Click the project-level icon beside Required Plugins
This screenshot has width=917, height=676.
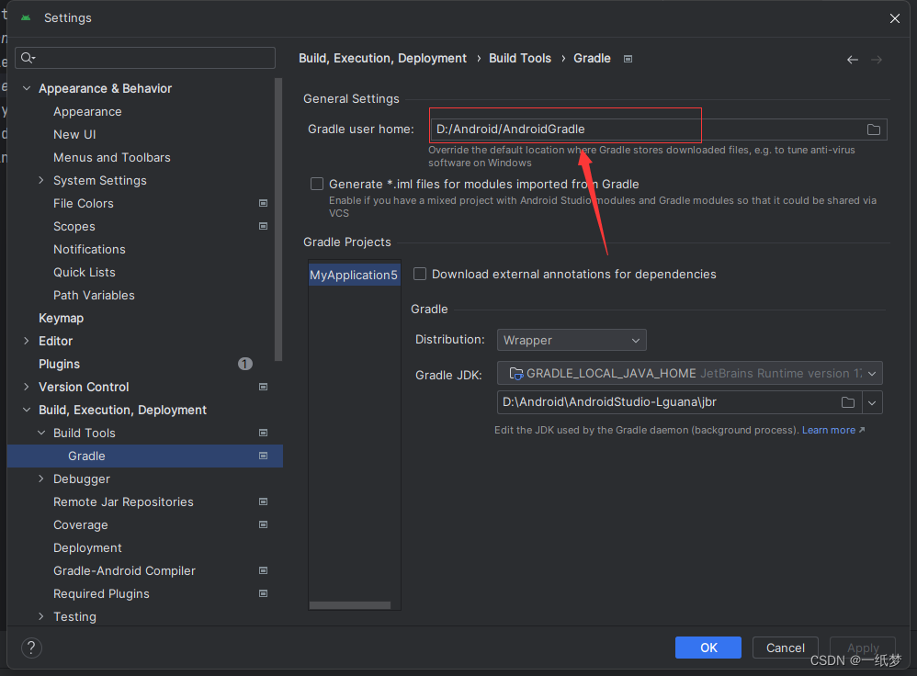click(x=263, y=593)
